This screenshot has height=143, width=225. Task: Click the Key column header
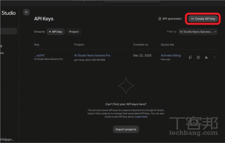37,44
